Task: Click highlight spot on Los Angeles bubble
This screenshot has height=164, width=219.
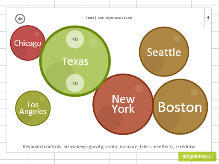Action: [42, 99]
